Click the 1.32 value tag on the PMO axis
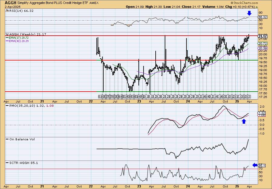The width and height of the screenshot is (272, 189). (262, 113)
